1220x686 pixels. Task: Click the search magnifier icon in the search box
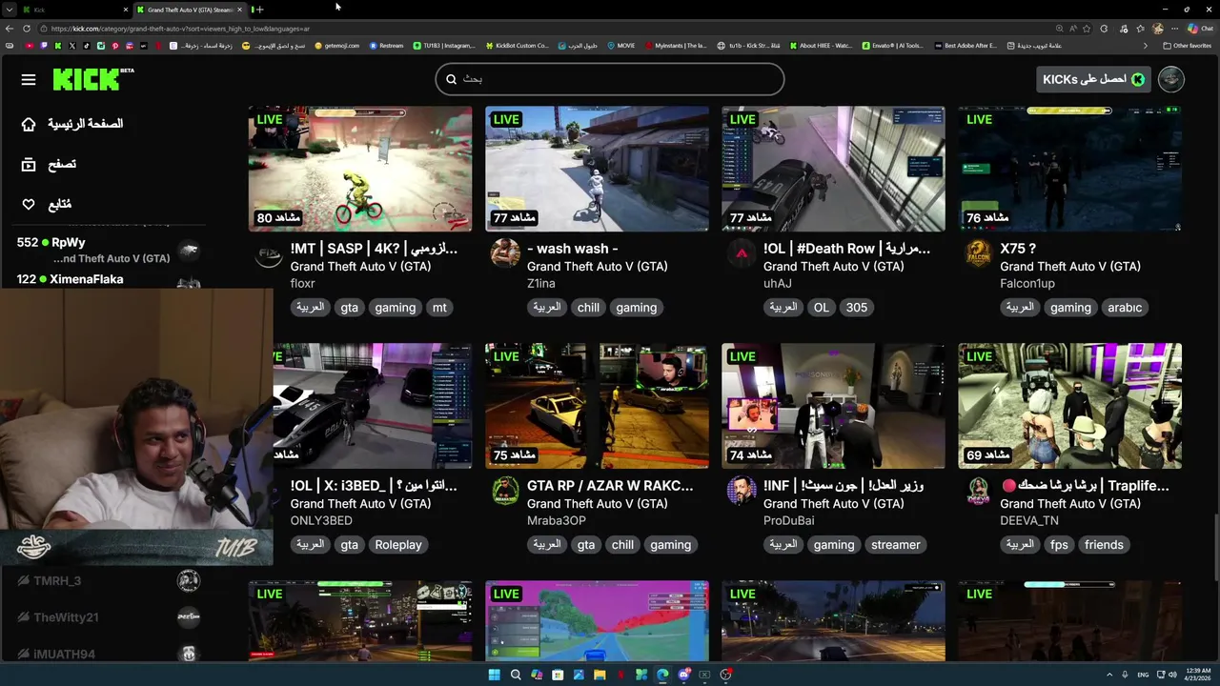451,79
